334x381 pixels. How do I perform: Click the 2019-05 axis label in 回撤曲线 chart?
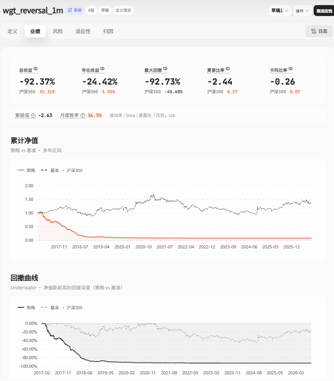pyautogui.click(x=105, y=373)
